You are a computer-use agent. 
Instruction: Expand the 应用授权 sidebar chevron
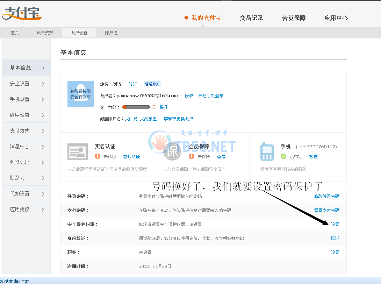click(43, 210)
